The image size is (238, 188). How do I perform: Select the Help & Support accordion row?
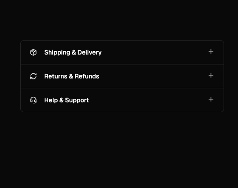(x=122, y=100)
